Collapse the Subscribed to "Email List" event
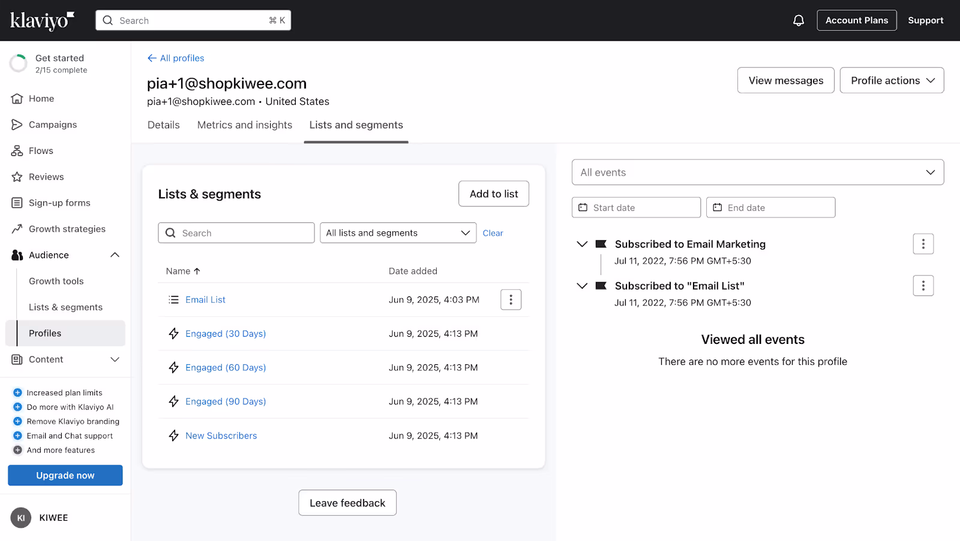Screen dimensions: 960x541 coord(582,286)
